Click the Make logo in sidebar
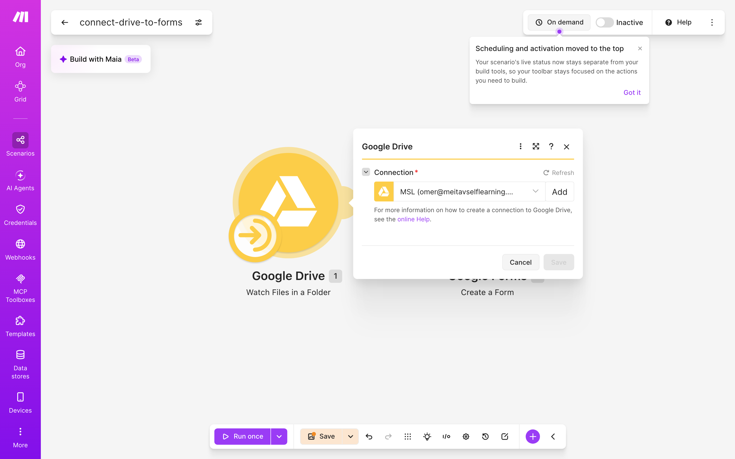The width and height of the screenshot is (735, 459). (x=20, y=17)
